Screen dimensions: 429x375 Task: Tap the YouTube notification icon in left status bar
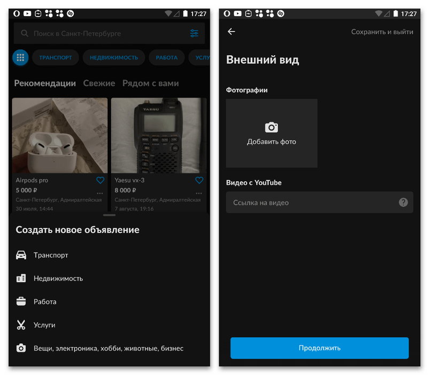pyautogui.click(x=27, y=13)
